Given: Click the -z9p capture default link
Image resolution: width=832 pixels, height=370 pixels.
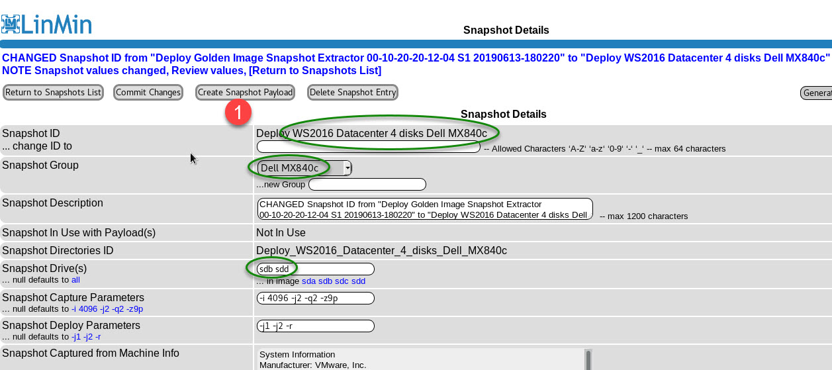Looking at the screenshot, I should tap(134, 309).
